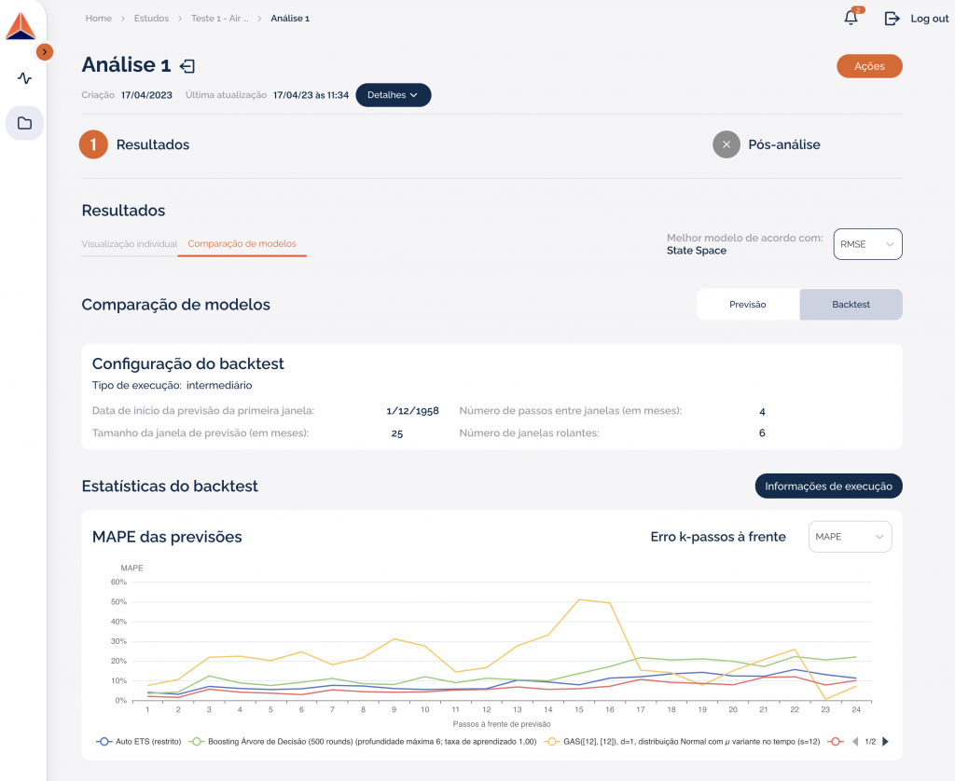This screenshot has height=781, width=955.
Task: Navigate to the Estudos breadcrumb
Action: coord(152,19)
